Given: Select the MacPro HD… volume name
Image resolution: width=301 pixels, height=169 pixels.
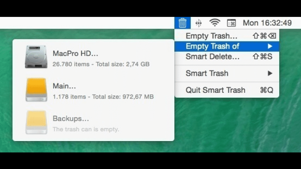Looking at the screenshot, I should click(x=75, y=53).
